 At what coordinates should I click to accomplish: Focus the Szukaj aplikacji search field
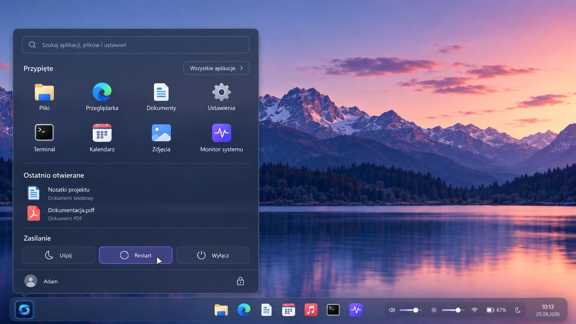(136, 45)
